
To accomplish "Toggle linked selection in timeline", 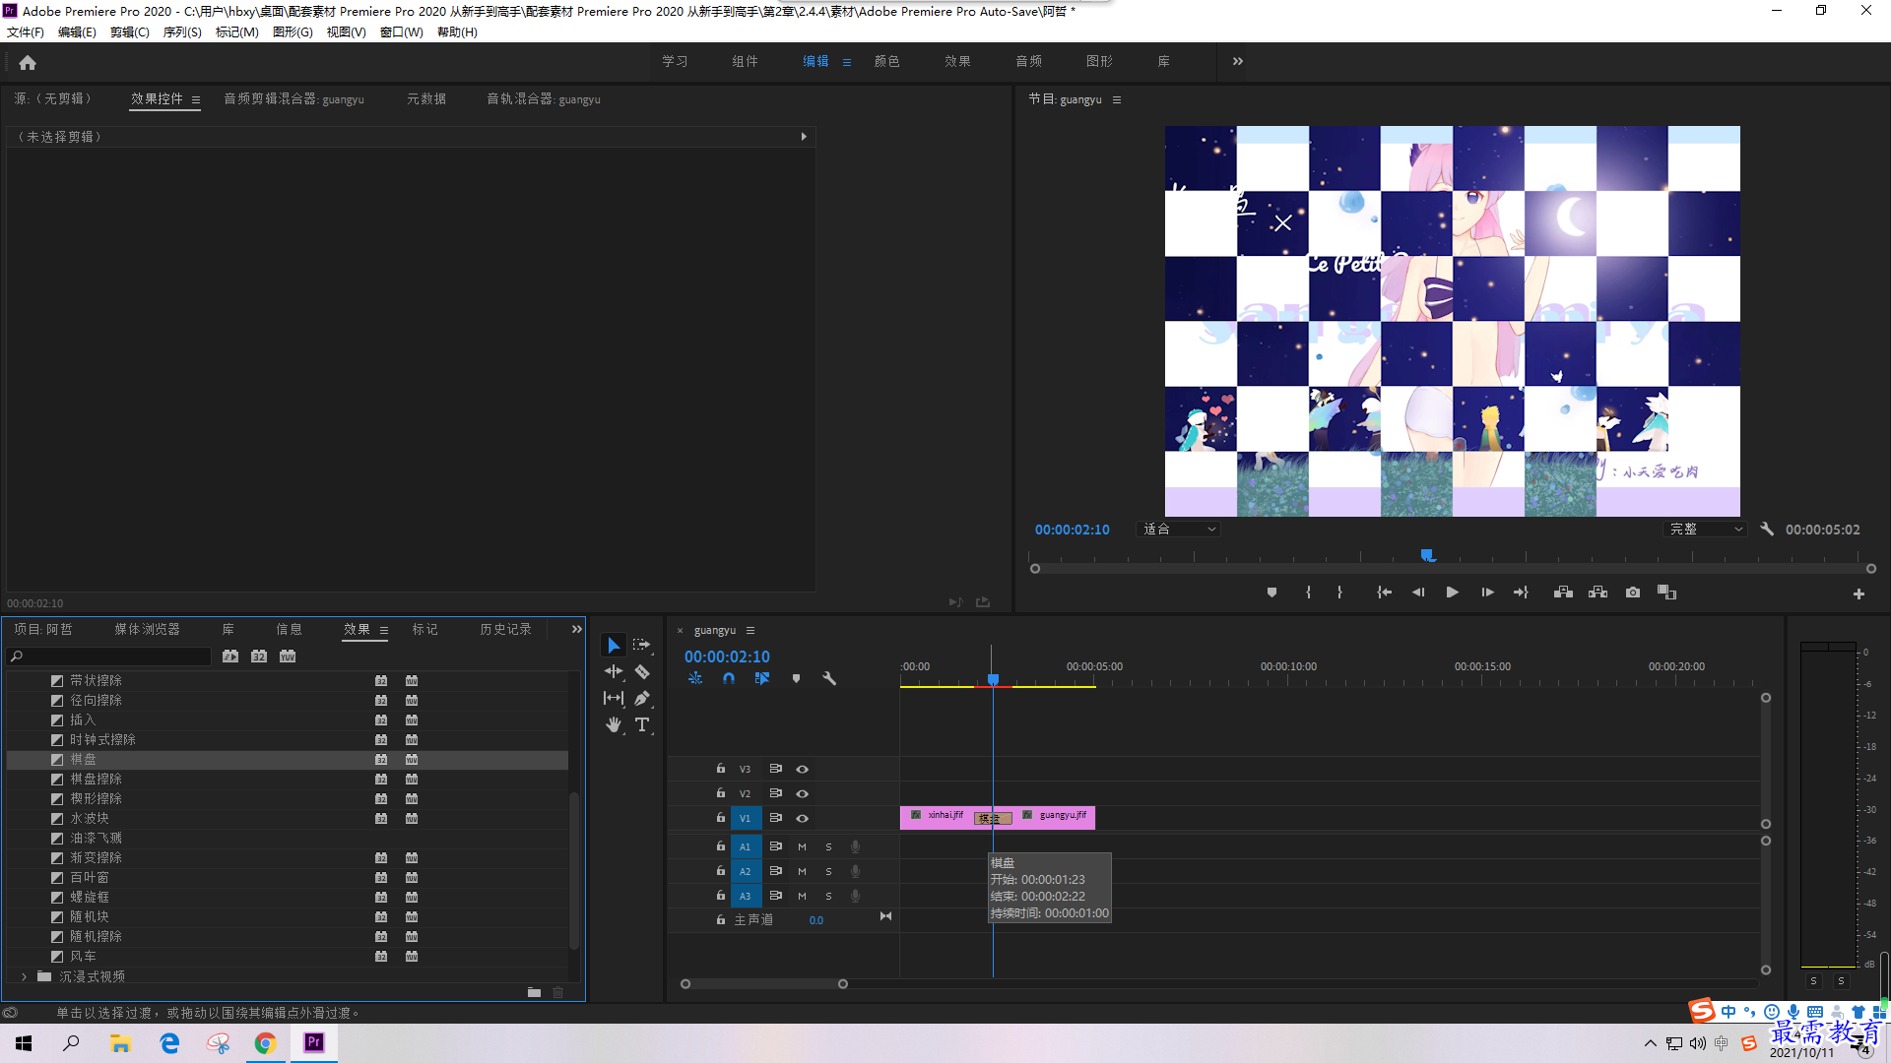I will pyautogui.click(x=762, y=678).
